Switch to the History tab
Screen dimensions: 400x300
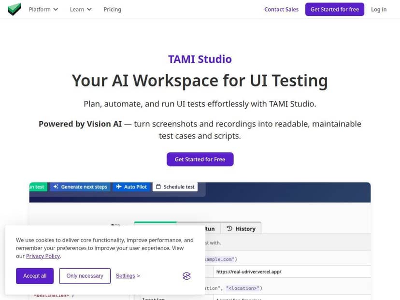pyautogui.click(x=241, y=229)
